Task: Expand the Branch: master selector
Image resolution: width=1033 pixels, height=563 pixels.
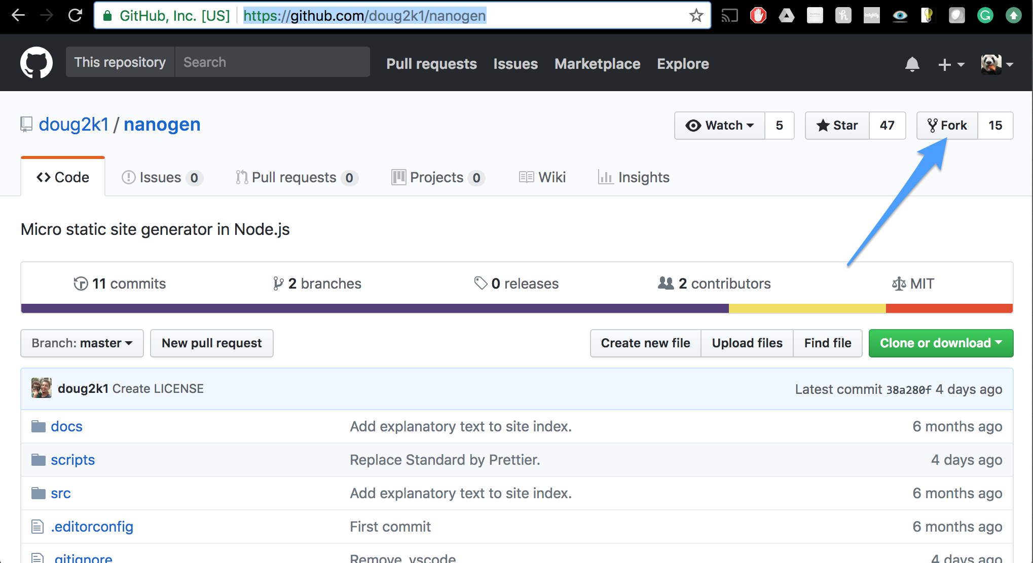Action: [82, 343]
